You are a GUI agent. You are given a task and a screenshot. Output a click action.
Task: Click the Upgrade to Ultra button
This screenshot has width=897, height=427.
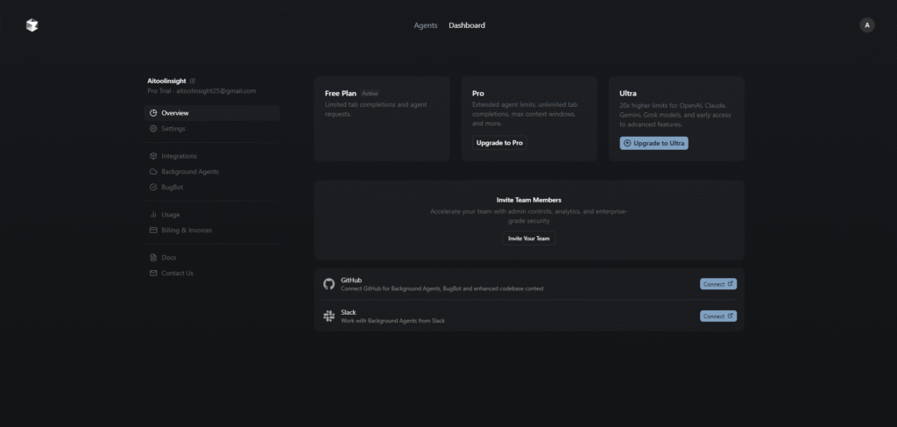[653, 143]
